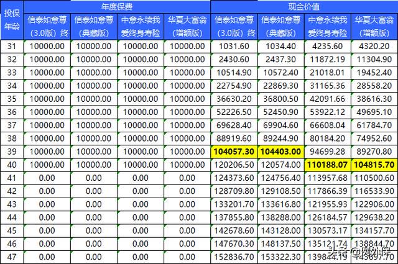Viewport: 398px width, 264px height.
Task: Select the 投保年龄 header cell
Action: pyautogui.click(x=12, y=20)
